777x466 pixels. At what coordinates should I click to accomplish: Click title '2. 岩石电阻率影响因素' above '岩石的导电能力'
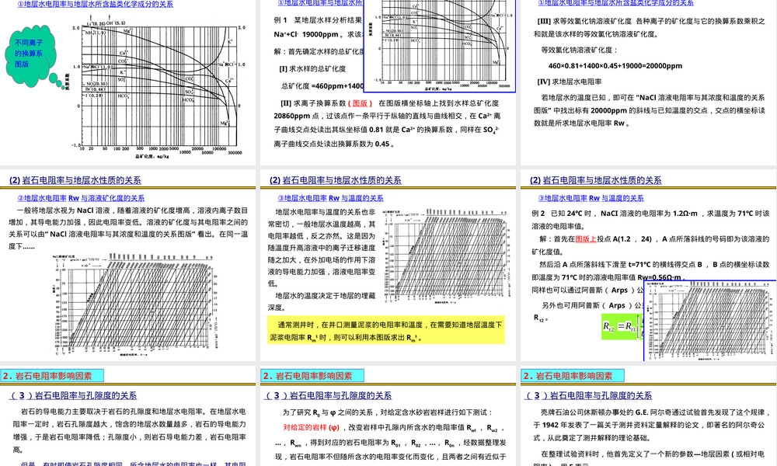tap(52, 376)
